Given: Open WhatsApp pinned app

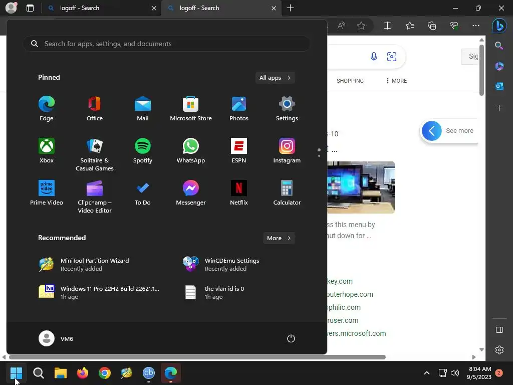Looking at the screenshot, I should pyautogui.click(x=191, y=151).
